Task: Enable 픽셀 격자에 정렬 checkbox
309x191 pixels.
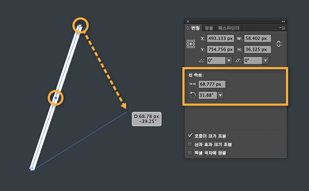Action: pyautogui.click(x=190, y=152)
